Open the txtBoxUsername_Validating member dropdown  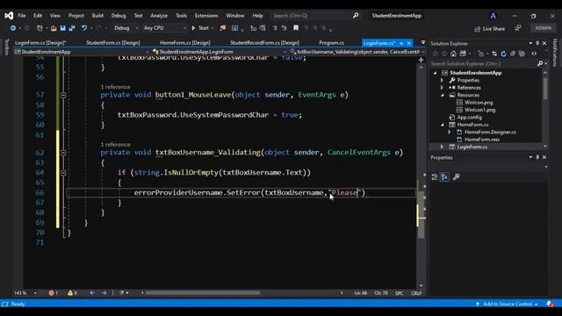(x=357, y=52)
